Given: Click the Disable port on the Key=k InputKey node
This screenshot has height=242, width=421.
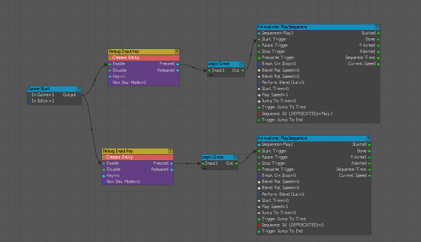Looking at the screenshot, I should pos(118,70).
